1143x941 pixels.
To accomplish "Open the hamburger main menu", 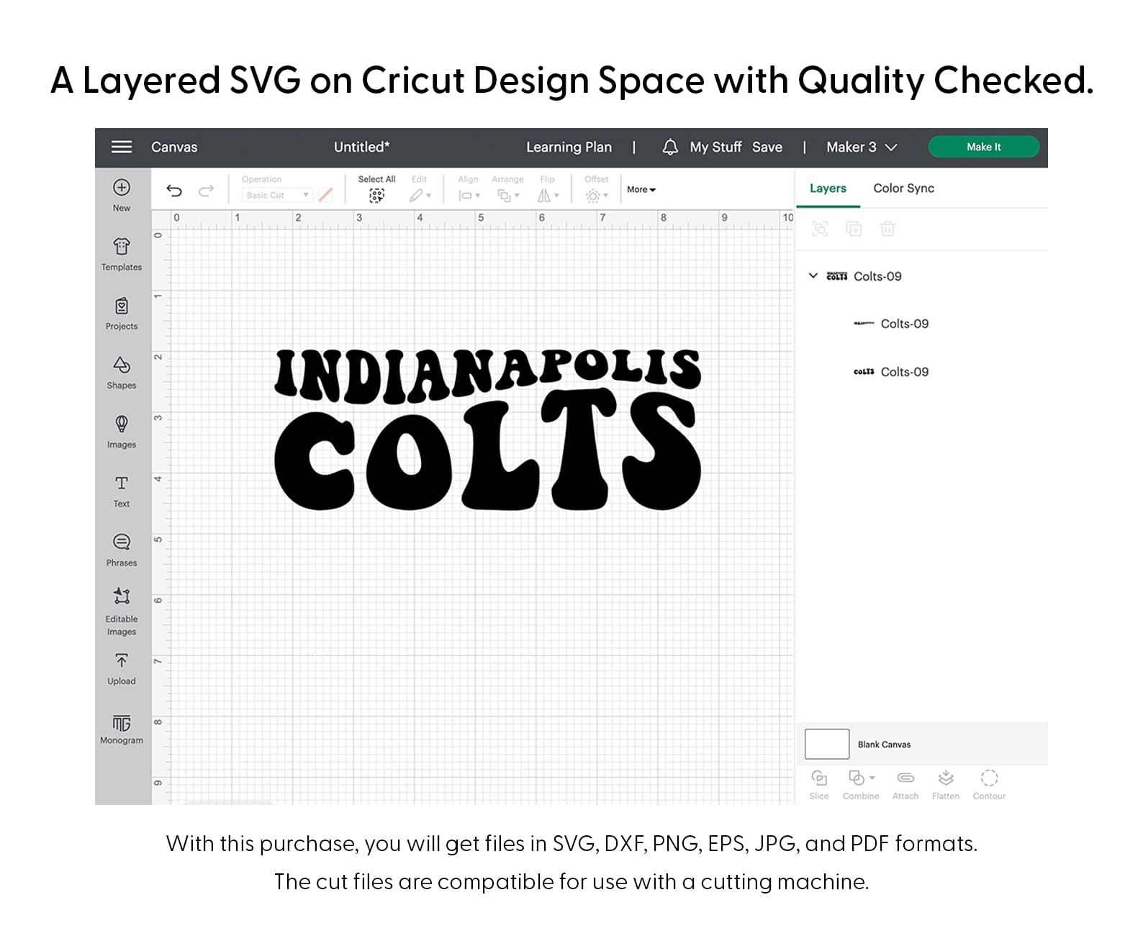I will click(122, 147).
